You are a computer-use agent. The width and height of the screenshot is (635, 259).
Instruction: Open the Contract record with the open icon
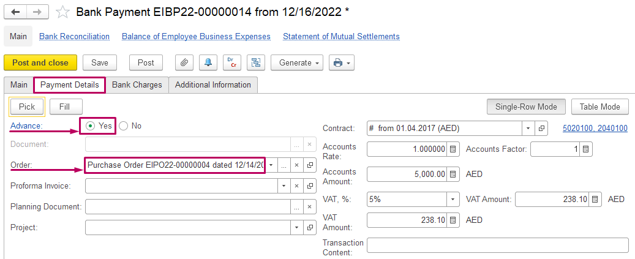pyautogui.click(x=541, y=129)
